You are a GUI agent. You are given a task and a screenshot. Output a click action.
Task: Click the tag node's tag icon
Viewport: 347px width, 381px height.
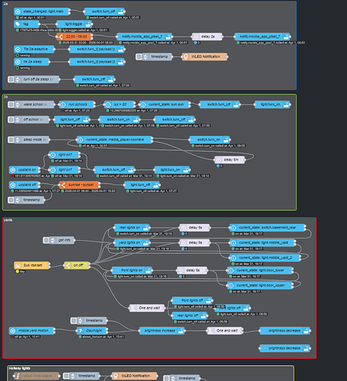point(18,24)
